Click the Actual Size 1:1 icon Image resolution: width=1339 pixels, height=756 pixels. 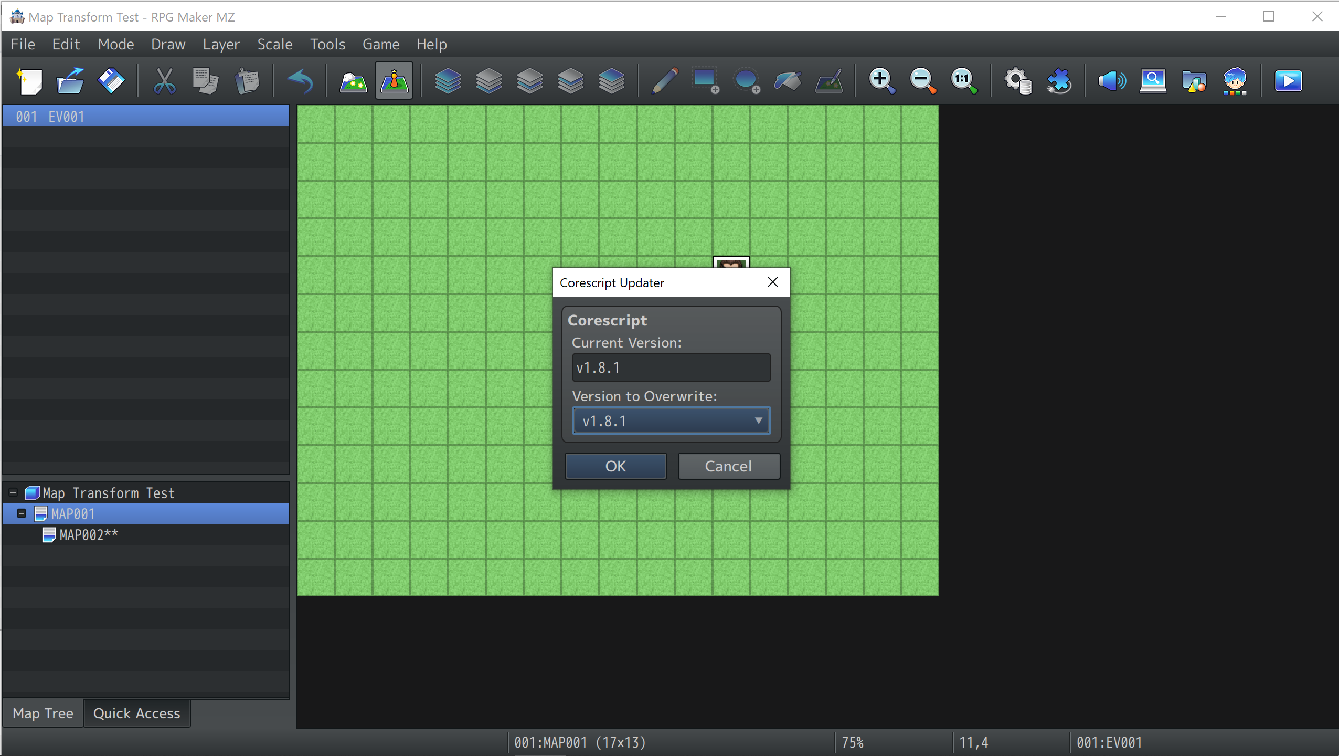tap(964, 81)
